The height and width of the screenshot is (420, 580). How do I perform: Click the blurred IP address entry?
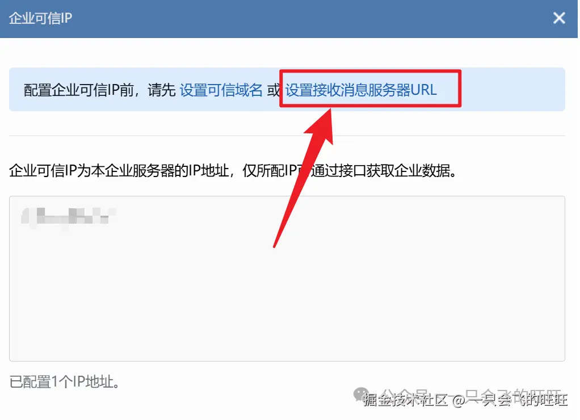69,216
